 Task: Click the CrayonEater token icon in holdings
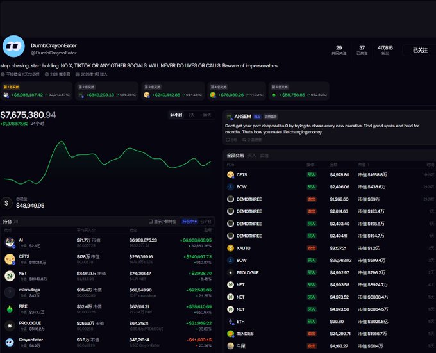(x=10, y=342)
